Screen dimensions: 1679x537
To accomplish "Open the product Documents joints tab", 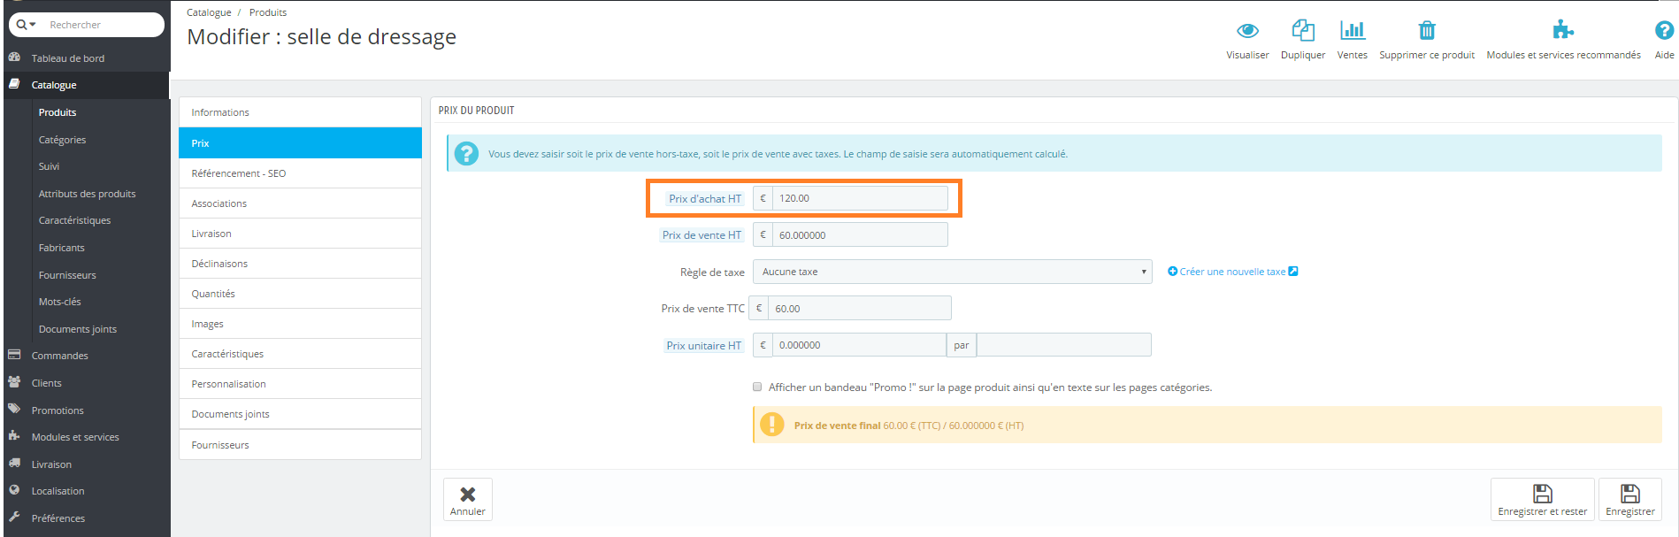I will [x=300, y=414].
